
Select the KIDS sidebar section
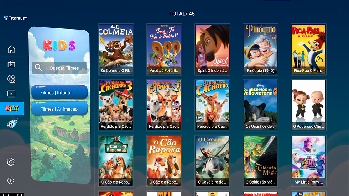point(12,108)
